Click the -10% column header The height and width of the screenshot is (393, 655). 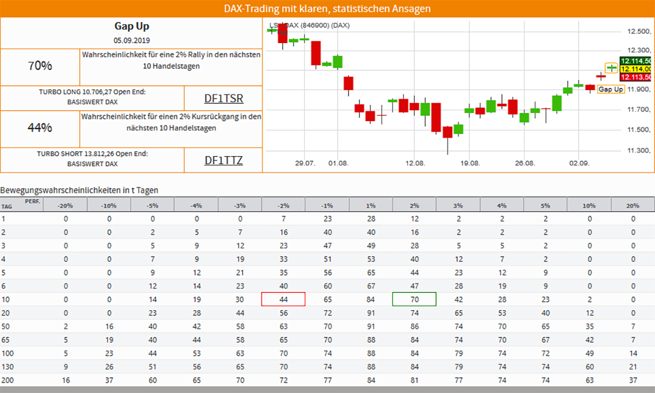[109, 205]
